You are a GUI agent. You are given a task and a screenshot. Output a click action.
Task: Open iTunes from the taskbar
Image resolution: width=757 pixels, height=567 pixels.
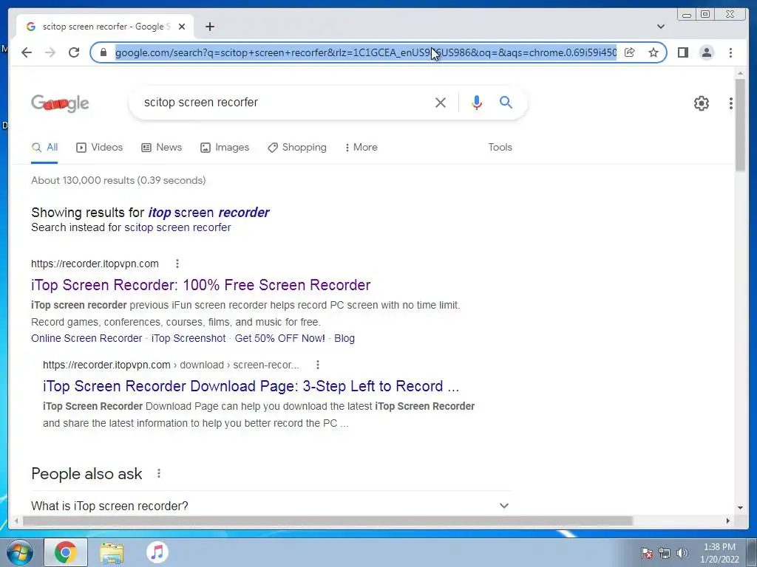pos(157,552)
